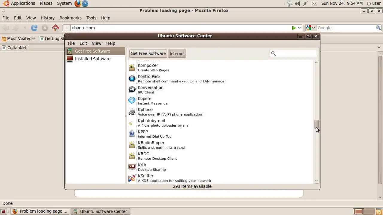Open the Firefox History menu

(48, 18)
